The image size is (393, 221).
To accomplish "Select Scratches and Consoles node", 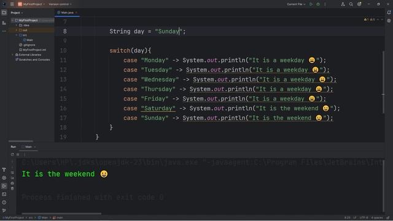I will point(33,60).
